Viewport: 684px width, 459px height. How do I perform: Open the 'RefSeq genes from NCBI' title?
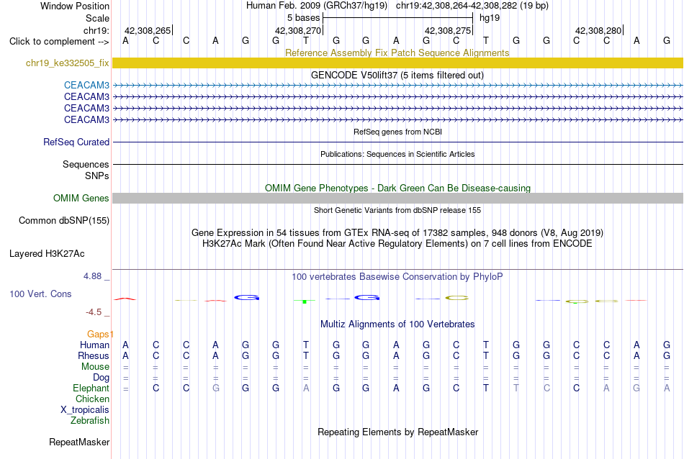[397, 132]
